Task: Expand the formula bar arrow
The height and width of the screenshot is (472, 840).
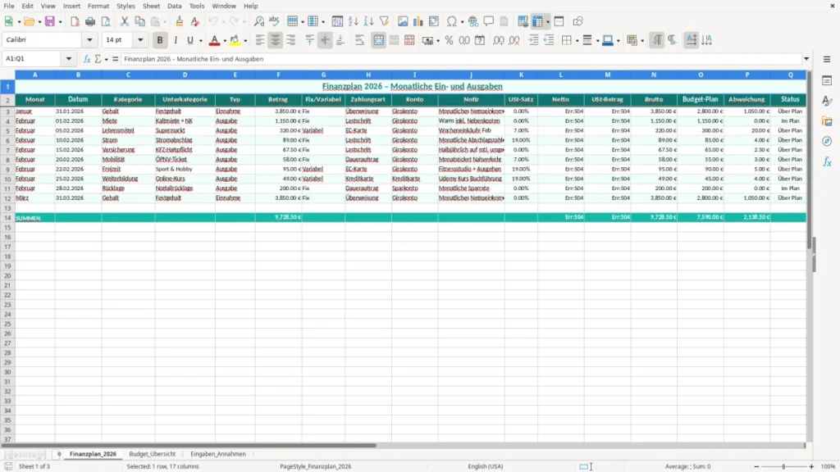Action: [x=806, y=59]
